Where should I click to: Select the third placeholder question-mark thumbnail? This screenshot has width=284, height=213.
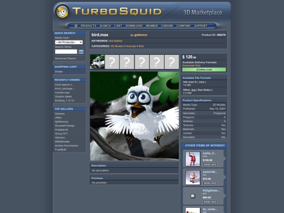[x=127, y=62]
